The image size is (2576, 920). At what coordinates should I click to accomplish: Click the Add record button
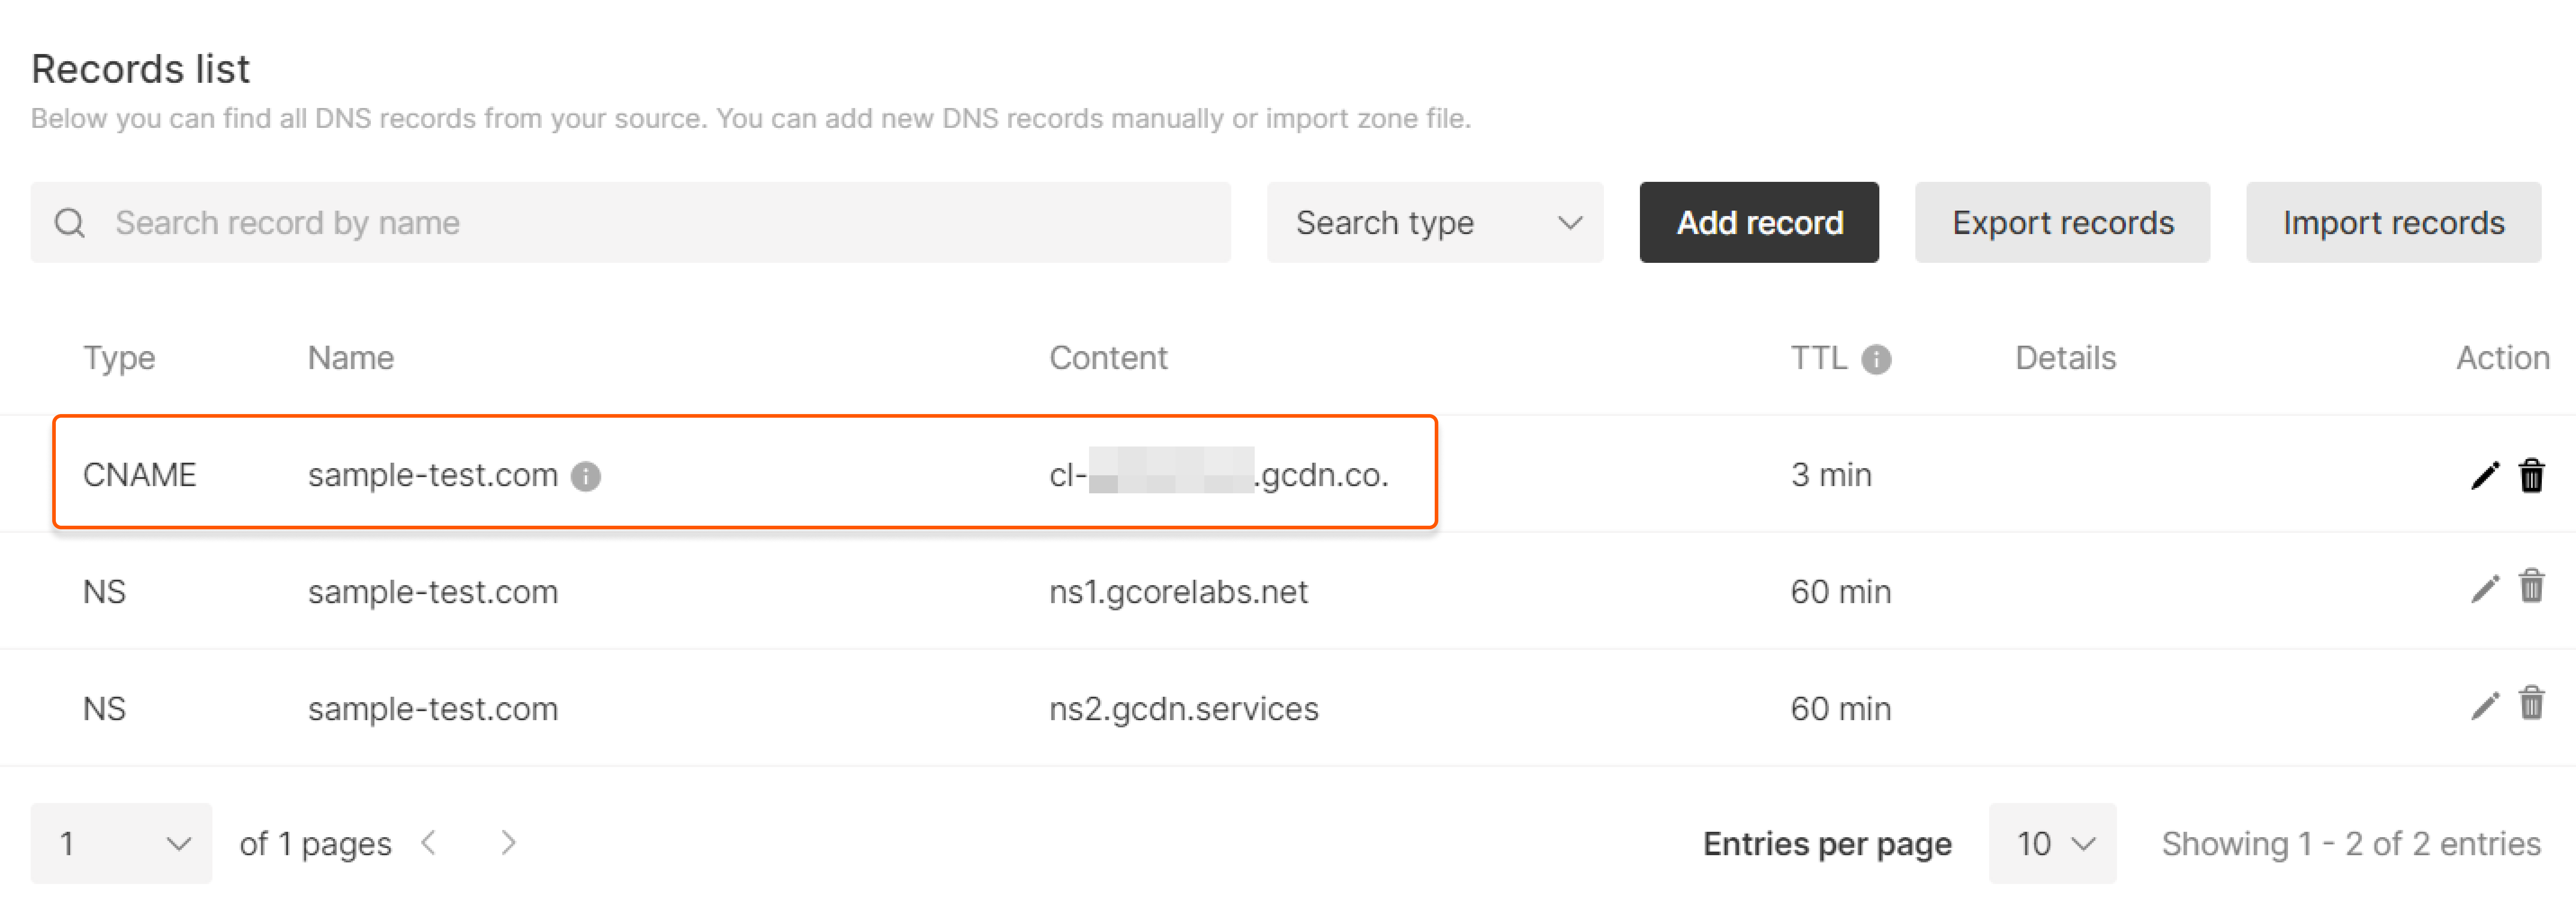click(x=1759, y=222)
